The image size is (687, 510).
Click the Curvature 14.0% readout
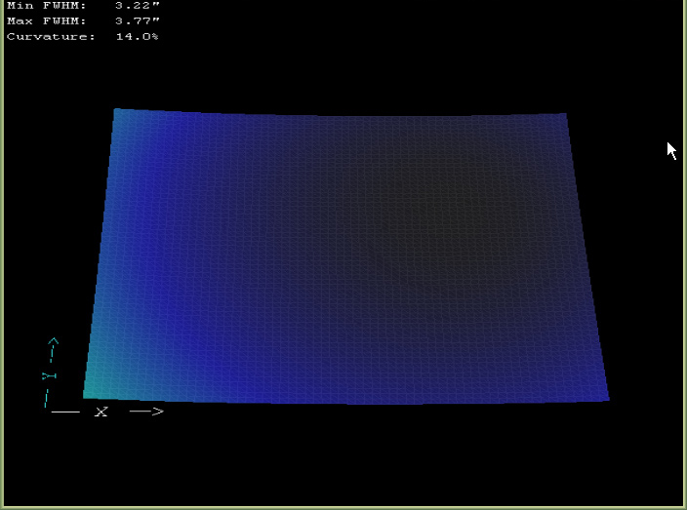pos(82,37)
